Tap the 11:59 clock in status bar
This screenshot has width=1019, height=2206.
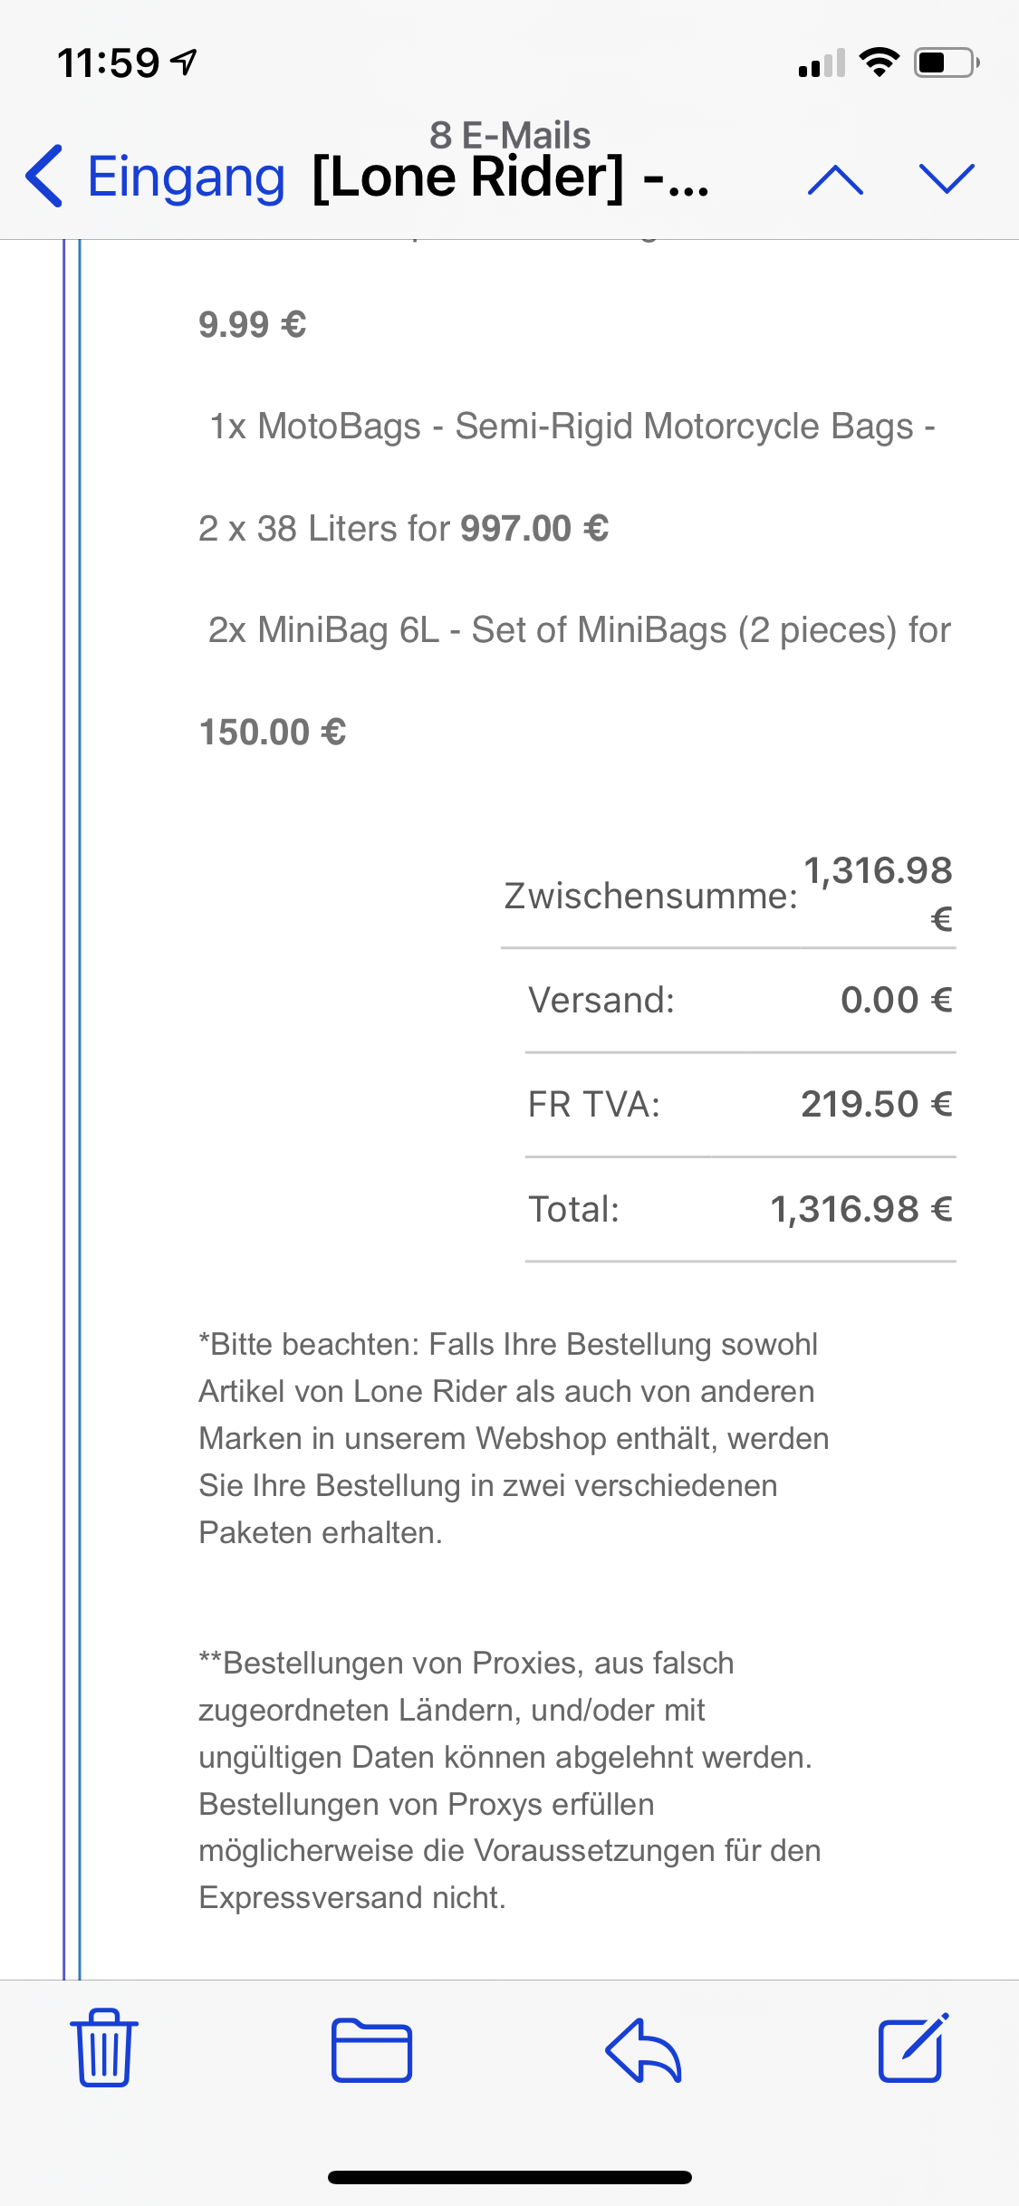[x=109, y=63]
